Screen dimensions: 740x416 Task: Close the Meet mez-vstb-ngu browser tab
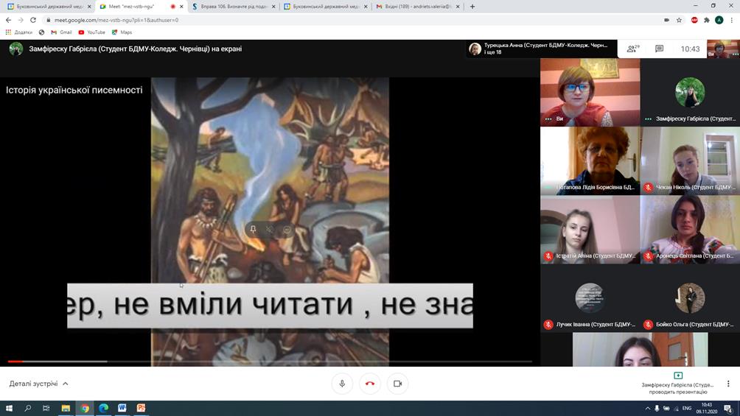pyautogui.click(x=182, y=7)
